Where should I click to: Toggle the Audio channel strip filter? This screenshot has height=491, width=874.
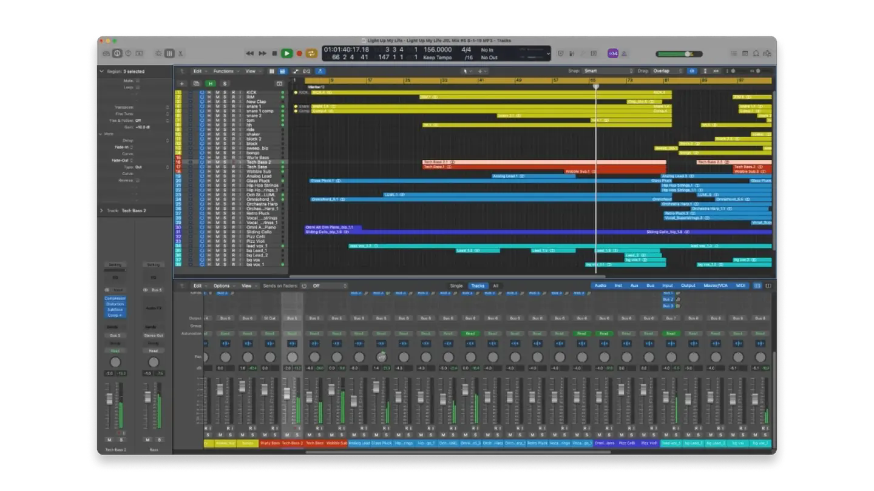600,286
